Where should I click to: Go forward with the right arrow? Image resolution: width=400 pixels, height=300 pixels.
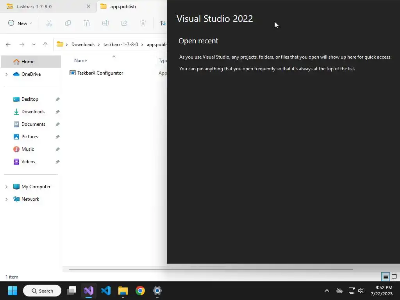22,45
